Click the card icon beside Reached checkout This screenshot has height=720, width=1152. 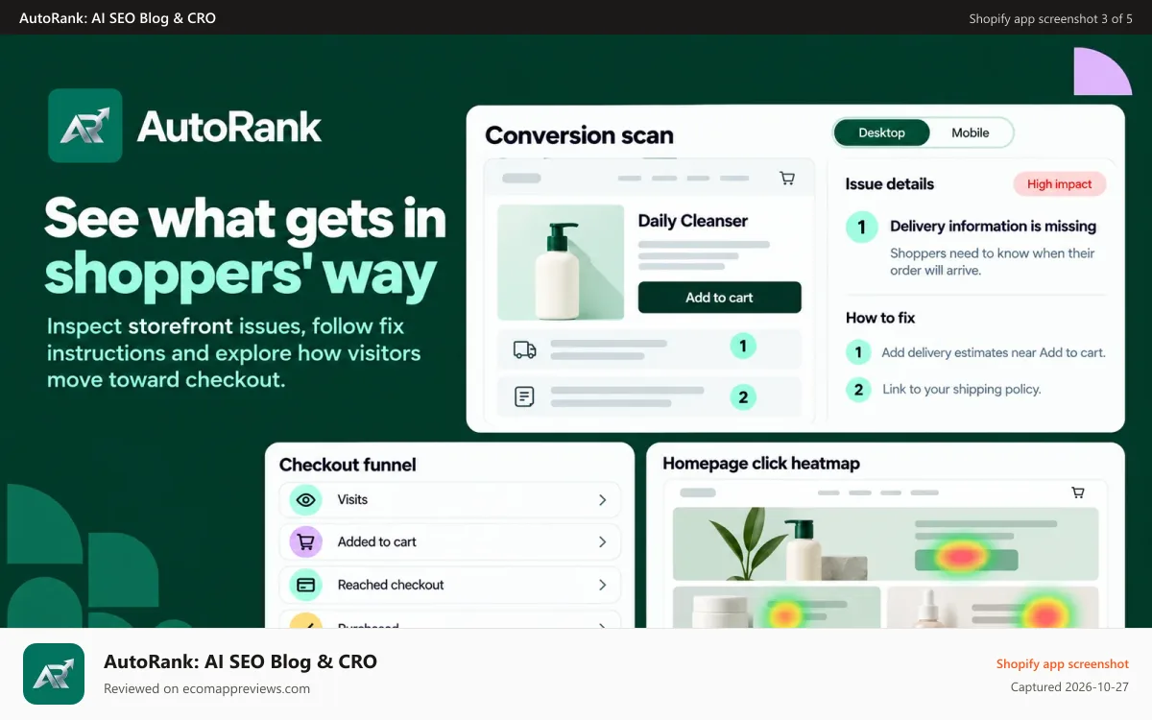click(x=306, y=585)
